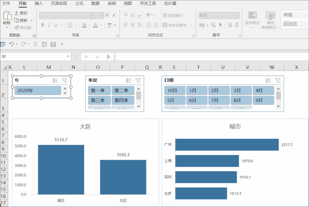Switch to the 公式 tab

(79, 3)
